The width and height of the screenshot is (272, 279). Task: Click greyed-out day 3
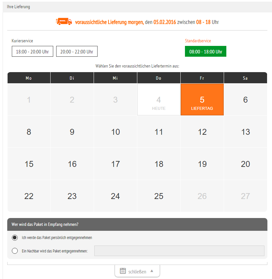pos(115,99)
